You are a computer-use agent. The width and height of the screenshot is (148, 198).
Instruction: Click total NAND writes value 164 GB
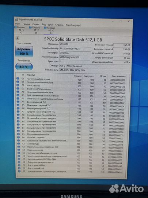click(x=122, y=54)
